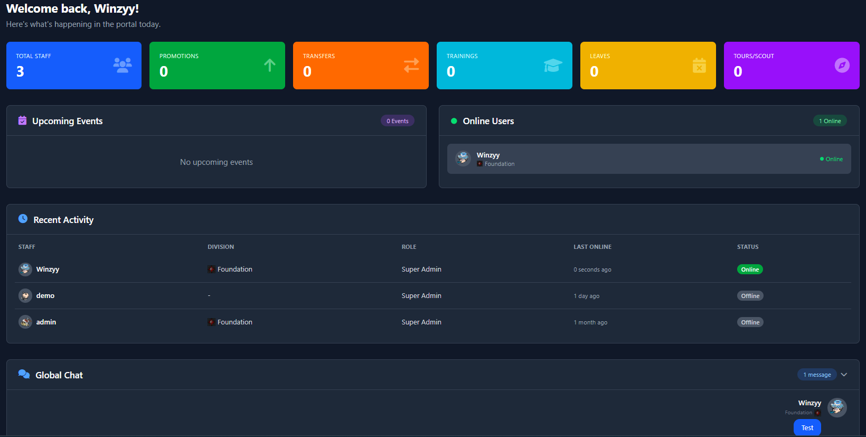This screenshot has height=437, width=866.
Task: Click the Test chat message bubble
Action: click(807, 427)
